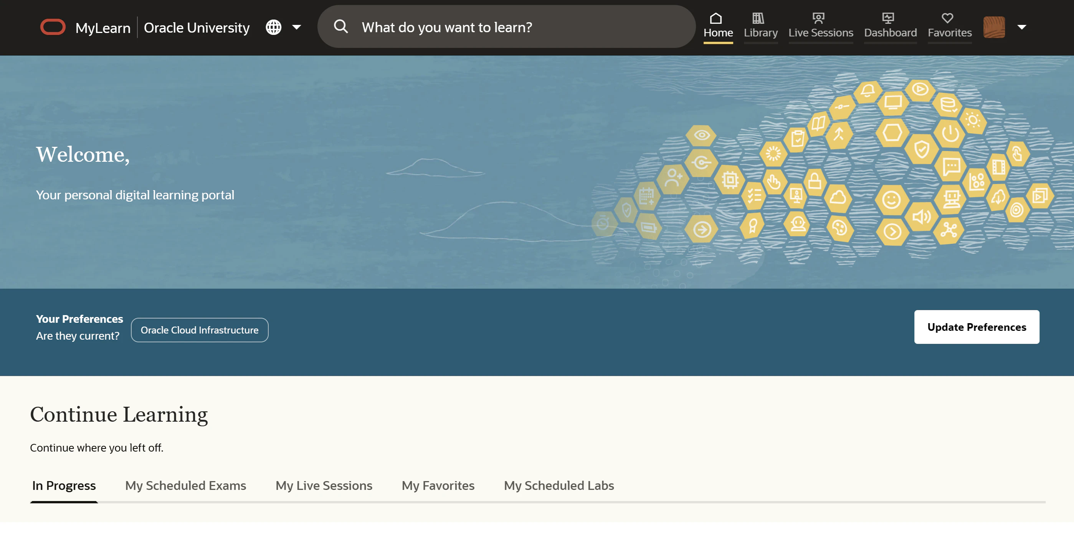
Task: Click the search magnifier icon
Action: pos(340,27)
